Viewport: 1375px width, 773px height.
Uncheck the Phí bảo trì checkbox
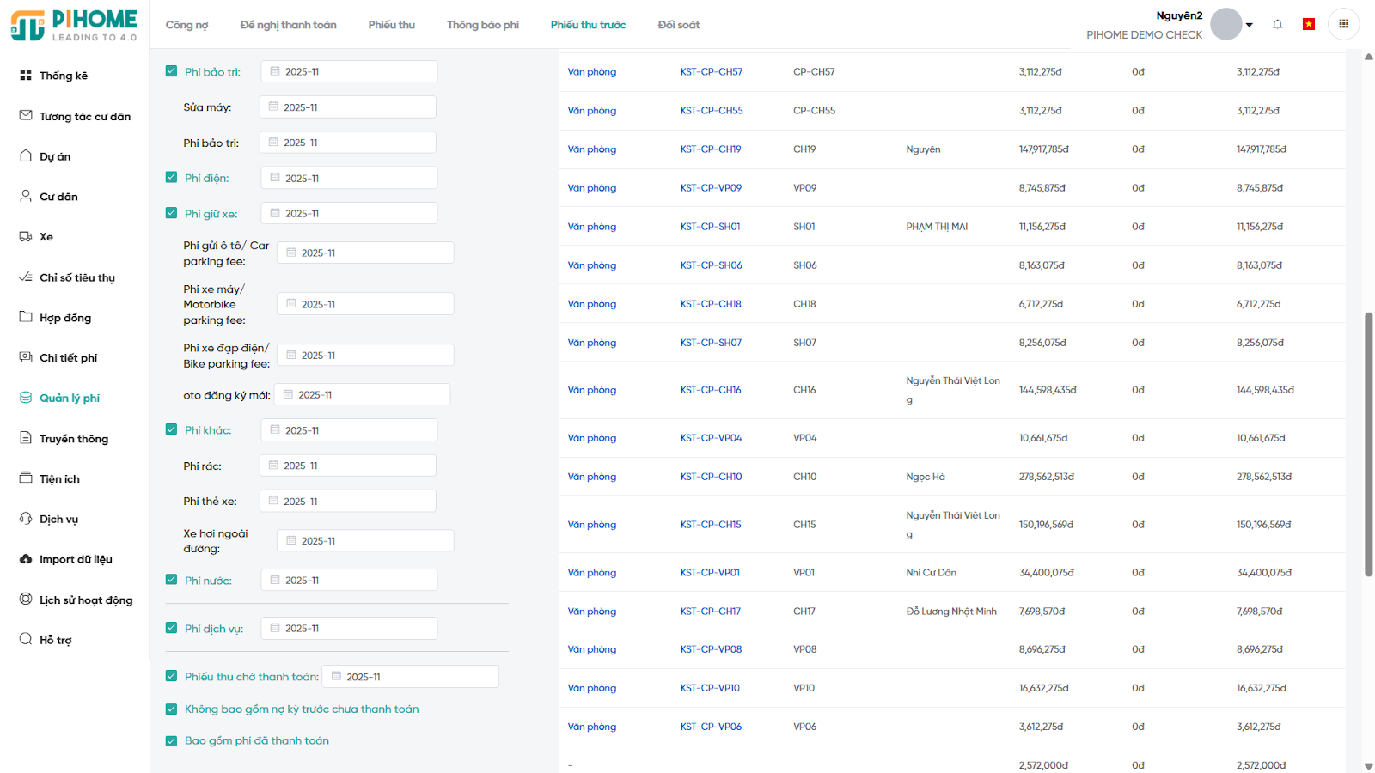point(171,71)
